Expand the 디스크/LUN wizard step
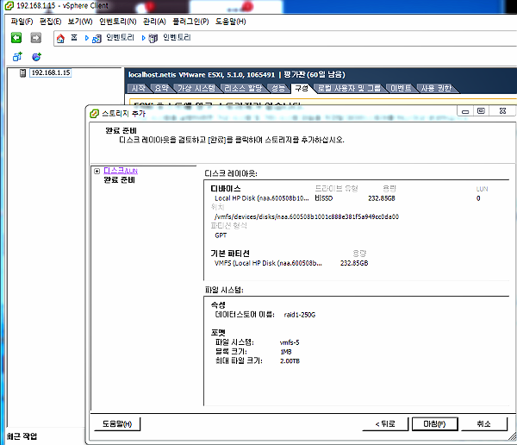Viewport: 517px width, 445px height. pyautogui.click(x=97, y=171)
